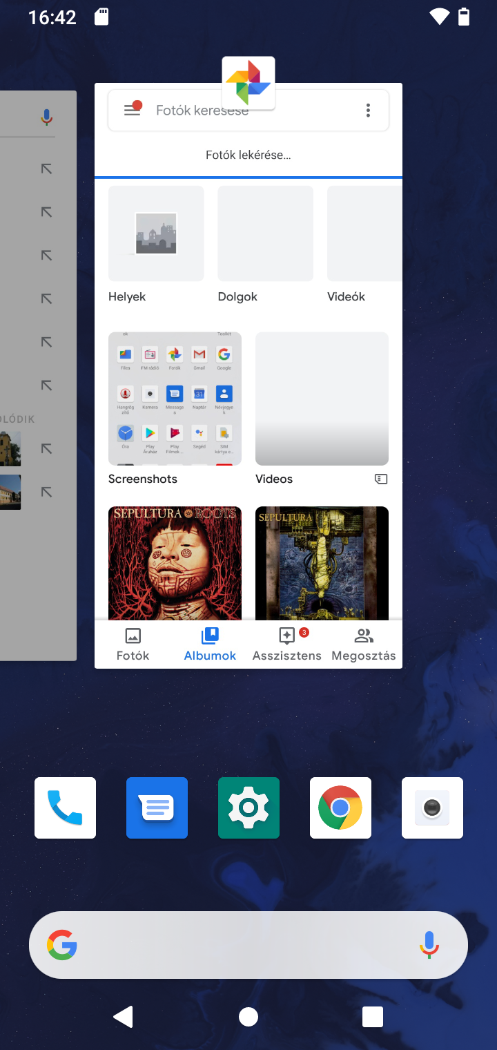Tap the Dolgok label text
This screenshot has width=497, height=1050.
coord(237,296)
